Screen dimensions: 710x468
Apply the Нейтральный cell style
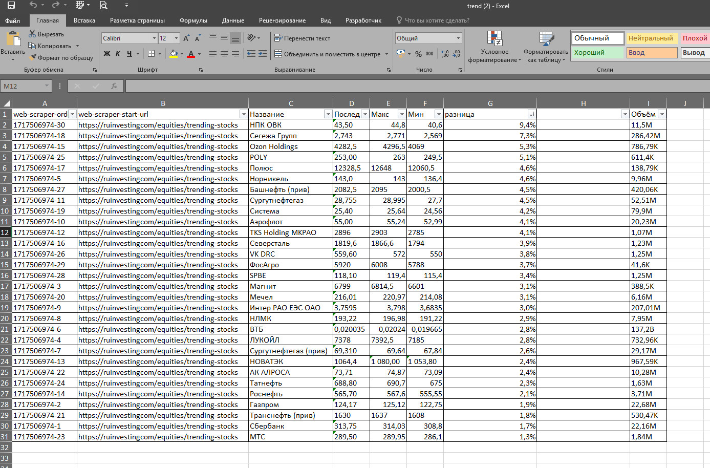click(x=651, y=38)
